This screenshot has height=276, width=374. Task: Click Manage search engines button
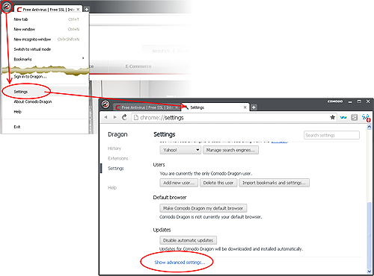pos(230,150)
